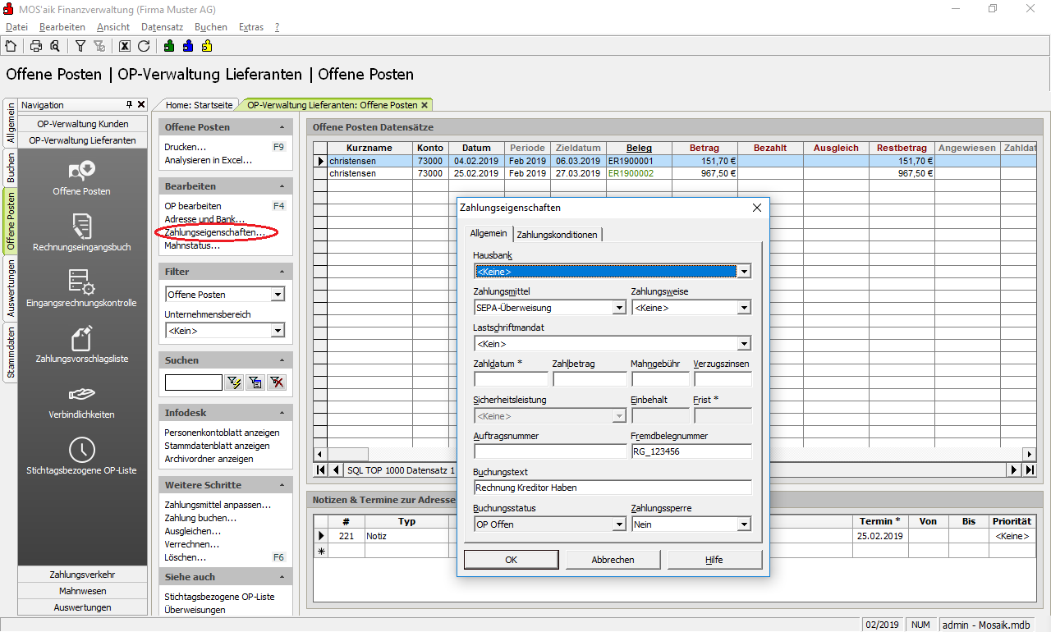Click the refresh icon in toolbar
The image size is (1051, 632).
(144, 46)
